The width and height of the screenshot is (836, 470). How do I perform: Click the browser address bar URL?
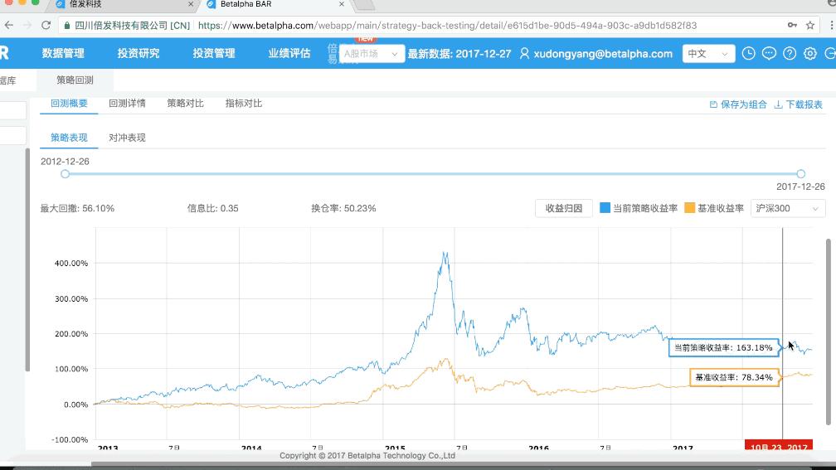point(447,25)
